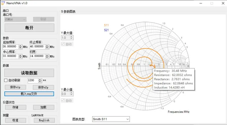Open the COM16 serial port dropdown
Viewport: 227px width, 125px height.
pos(15,19)
